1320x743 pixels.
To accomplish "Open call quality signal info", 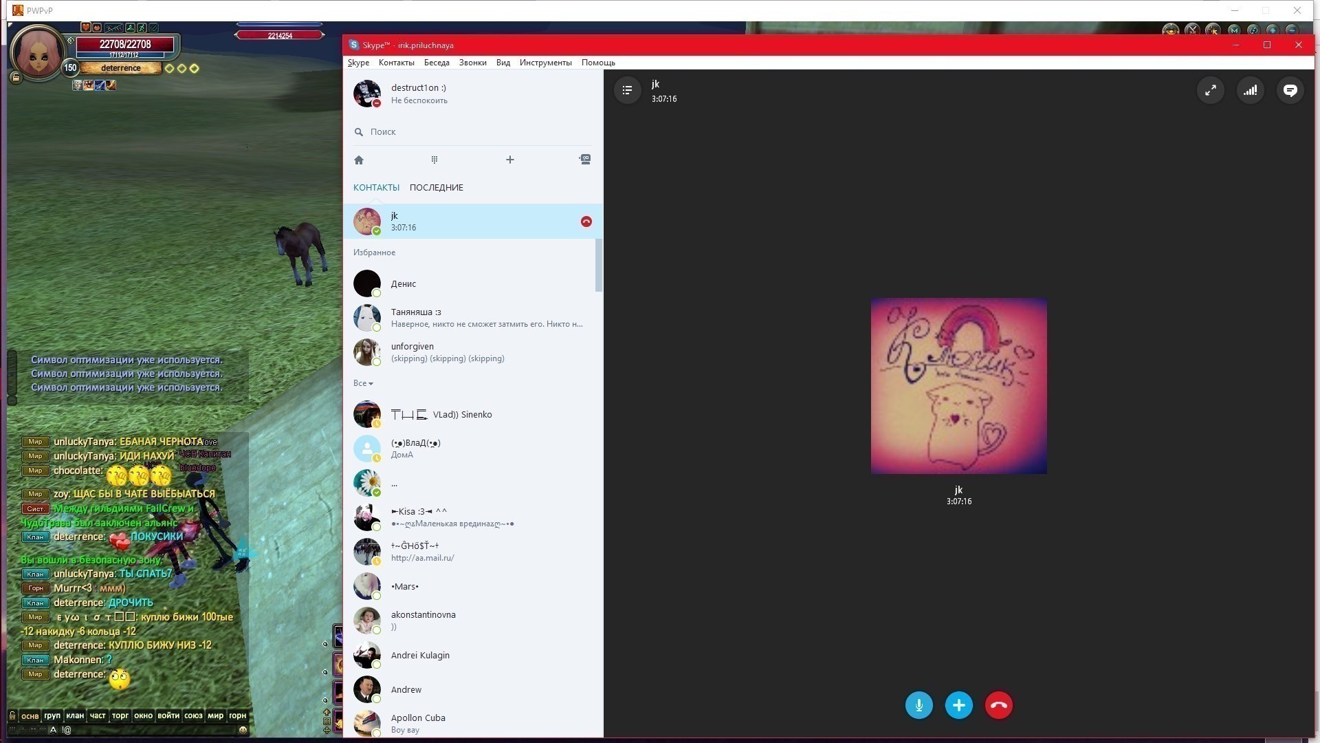I will pos(1250,90).
